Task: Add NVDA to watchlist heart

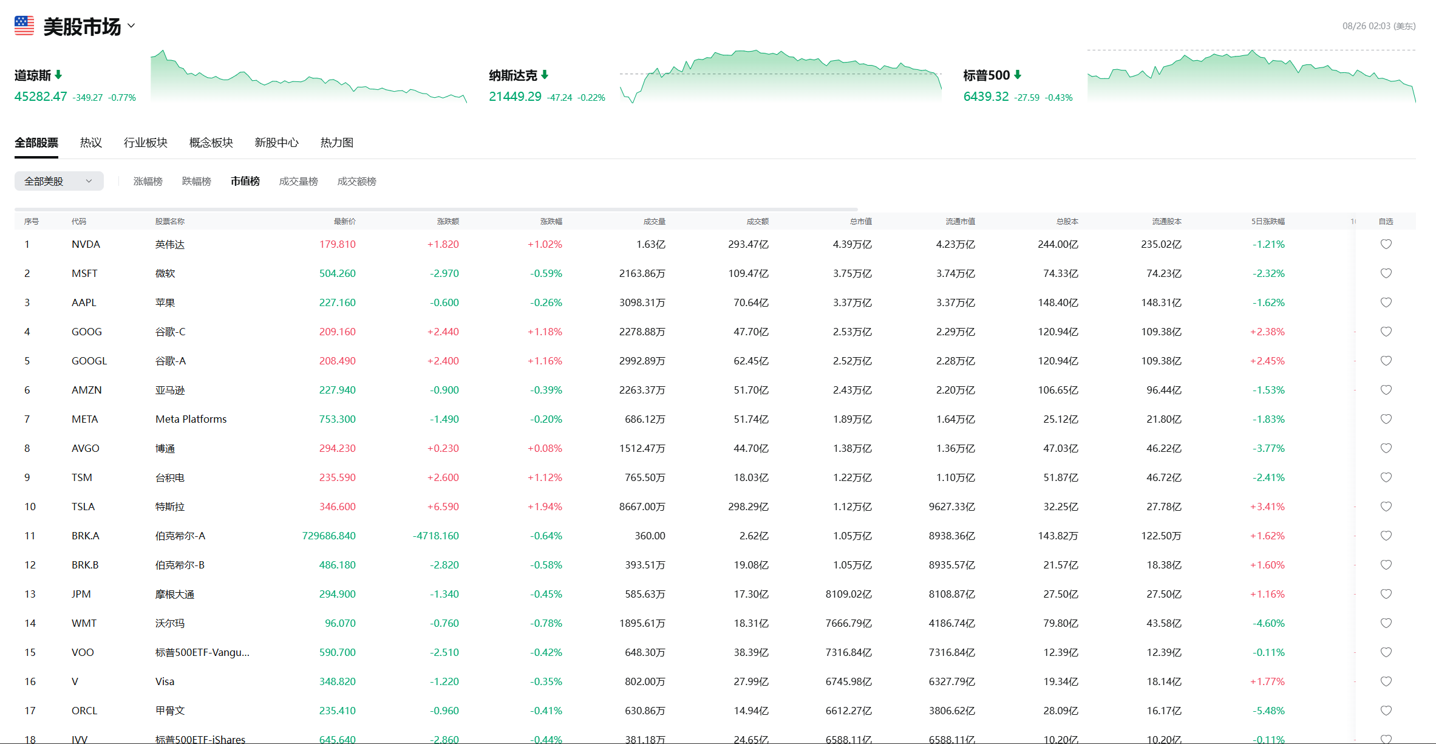Action: point(1386,244)
